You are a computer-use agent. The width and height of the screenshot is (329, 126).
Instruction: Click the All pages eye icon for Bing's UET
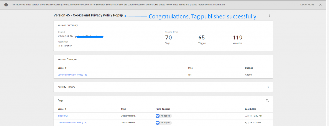coord(157,116)
